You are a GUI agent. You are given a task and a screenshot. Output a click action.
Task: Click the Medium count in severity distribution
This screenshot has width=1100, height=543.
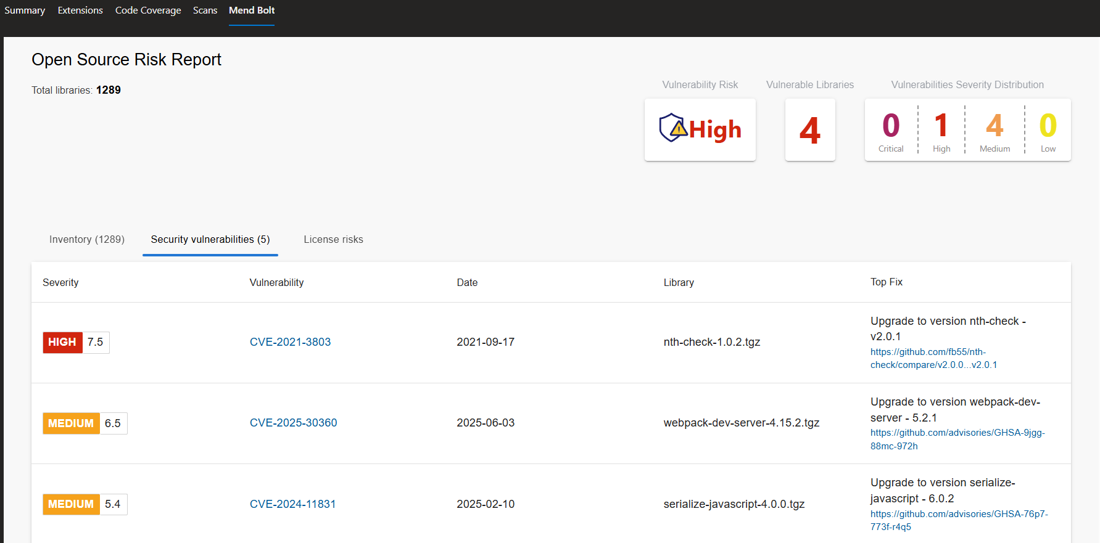[x=995, y=130]
